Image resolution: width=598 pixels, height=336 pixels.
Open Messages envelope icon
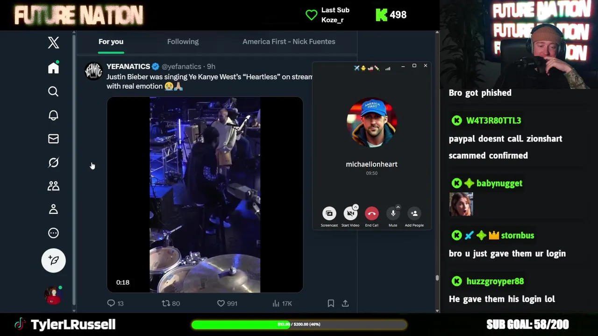53,139
